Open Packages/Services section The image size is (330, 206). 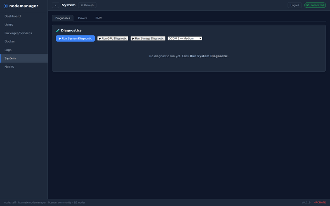tap(24, 33)
